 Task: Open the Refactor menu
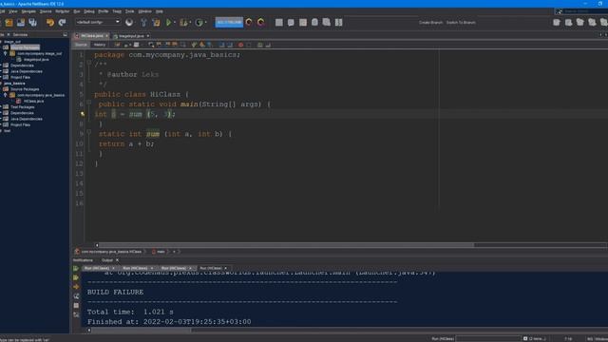point(62,11)
